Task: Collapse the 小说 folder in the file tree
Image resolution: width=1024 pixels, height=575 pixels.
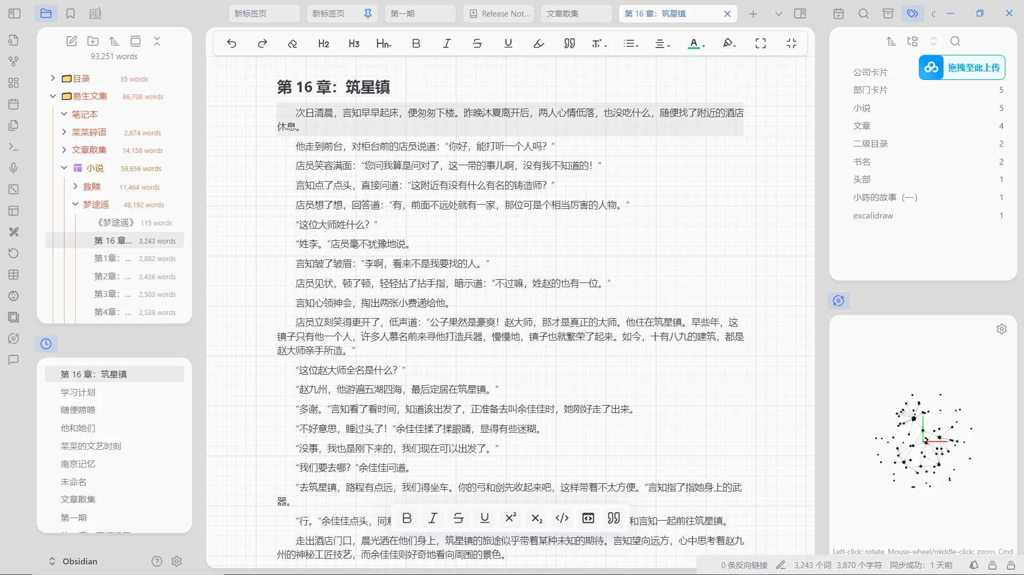Action: coord(63,168)
